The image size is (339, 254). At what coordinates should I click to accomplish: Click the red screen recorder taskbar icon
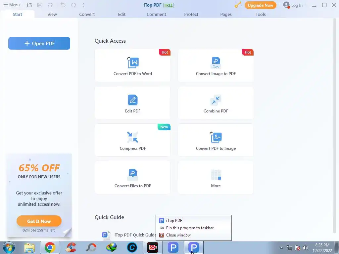(152, 247)
